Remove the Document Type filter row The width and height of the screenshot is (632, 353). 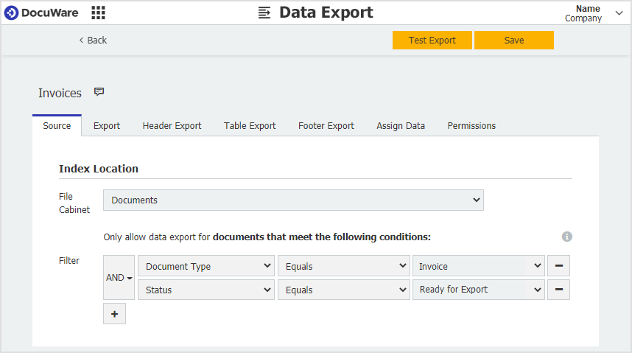pos(558,266)
